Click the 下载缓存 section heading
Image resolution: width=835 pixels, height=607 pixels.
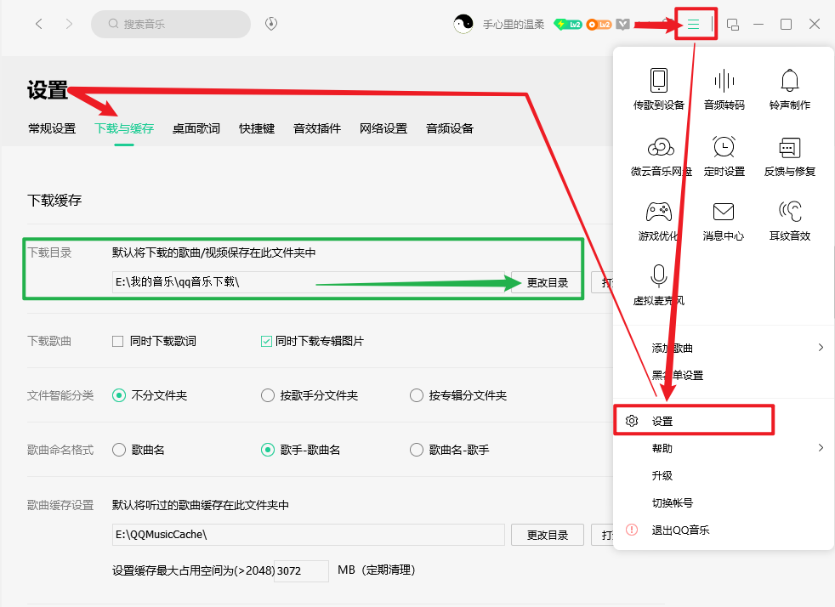point(54,201)
